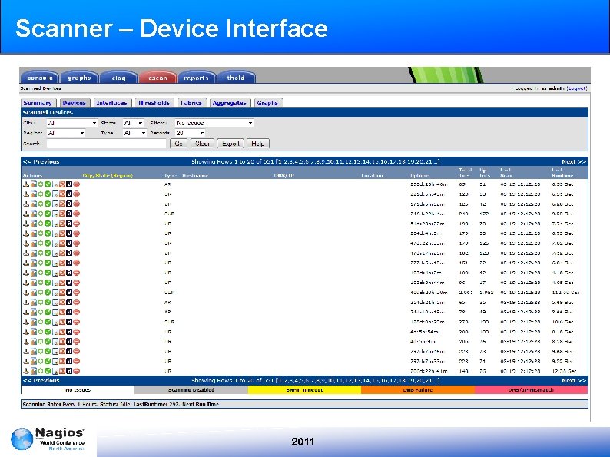Open the notes page icon in the 112.00 Sec runtime row
This screenshot has height=457, width=610.
[x=55, y=292]
